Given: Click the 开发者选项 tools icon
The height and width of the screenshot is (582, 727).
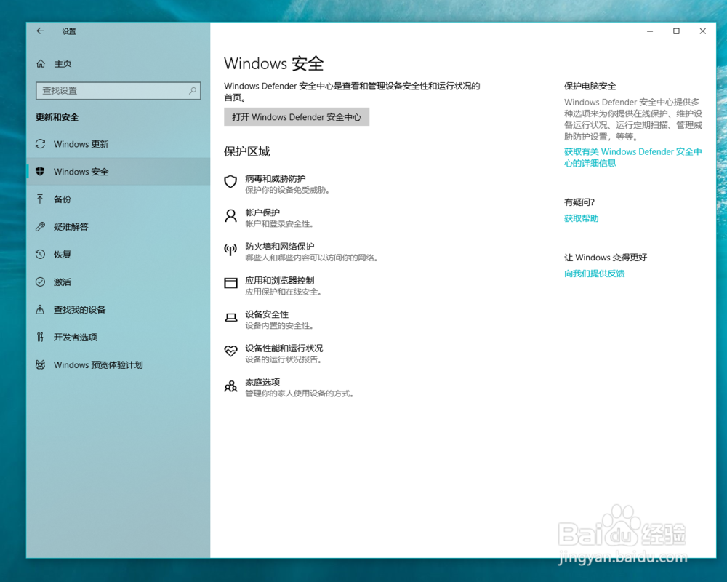Looking at the screenshot, I should pos(40,337).
